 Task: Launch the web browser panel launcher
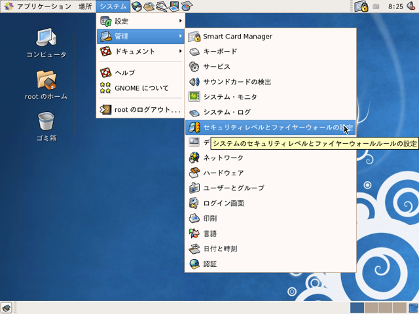[137, 6]
